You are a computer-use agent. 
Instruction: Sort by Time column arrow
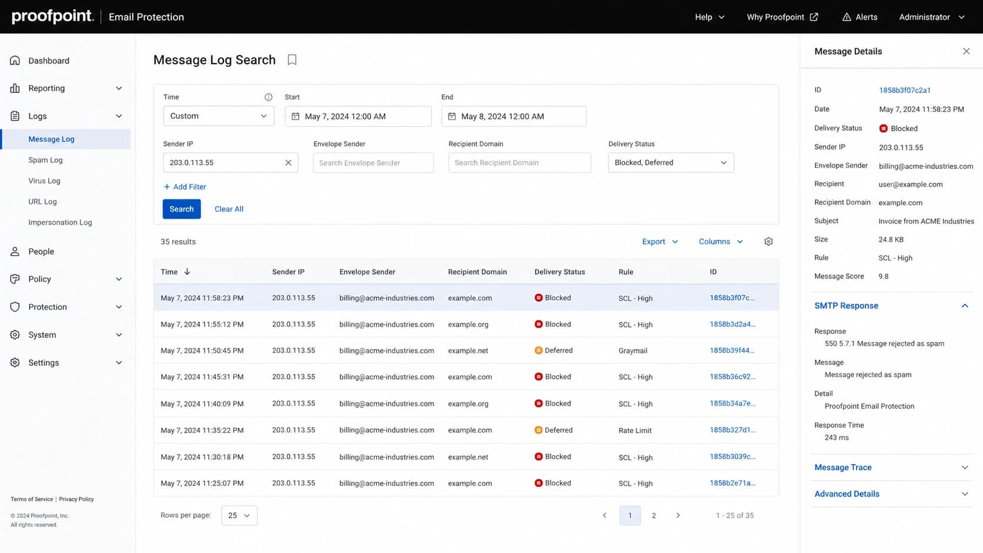tap(187, 272)
